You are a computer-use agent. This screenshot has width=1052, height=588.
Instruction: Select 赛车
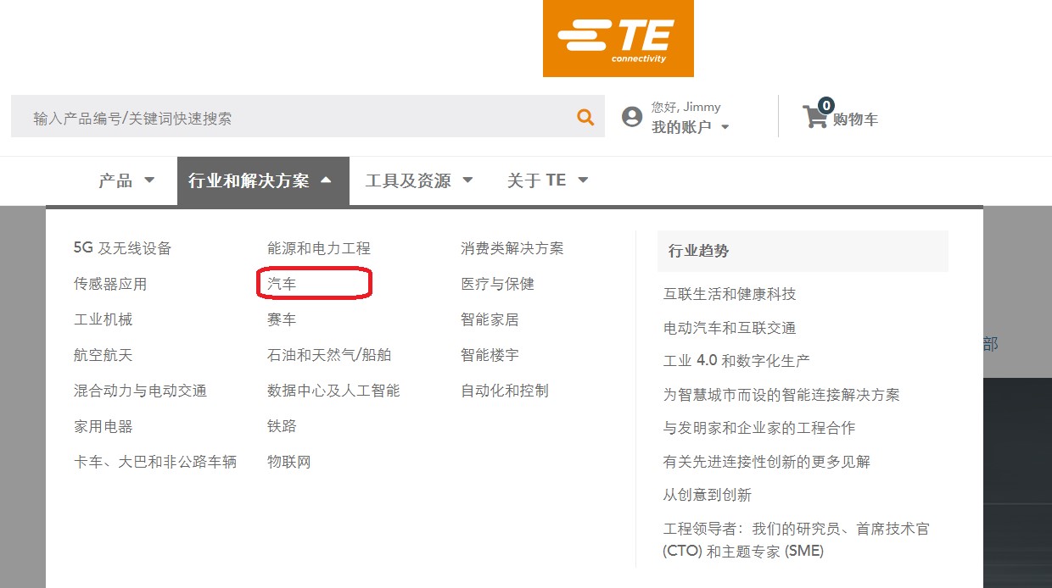coord(282,319)
